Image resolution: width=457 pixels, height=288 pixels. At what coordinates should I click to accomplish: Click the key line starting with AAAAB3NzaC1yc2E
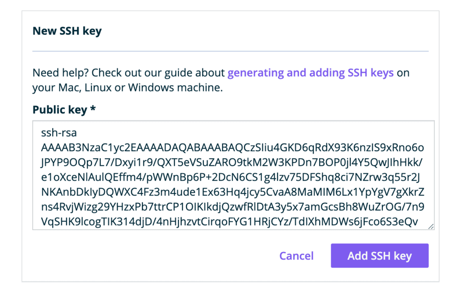232,147
